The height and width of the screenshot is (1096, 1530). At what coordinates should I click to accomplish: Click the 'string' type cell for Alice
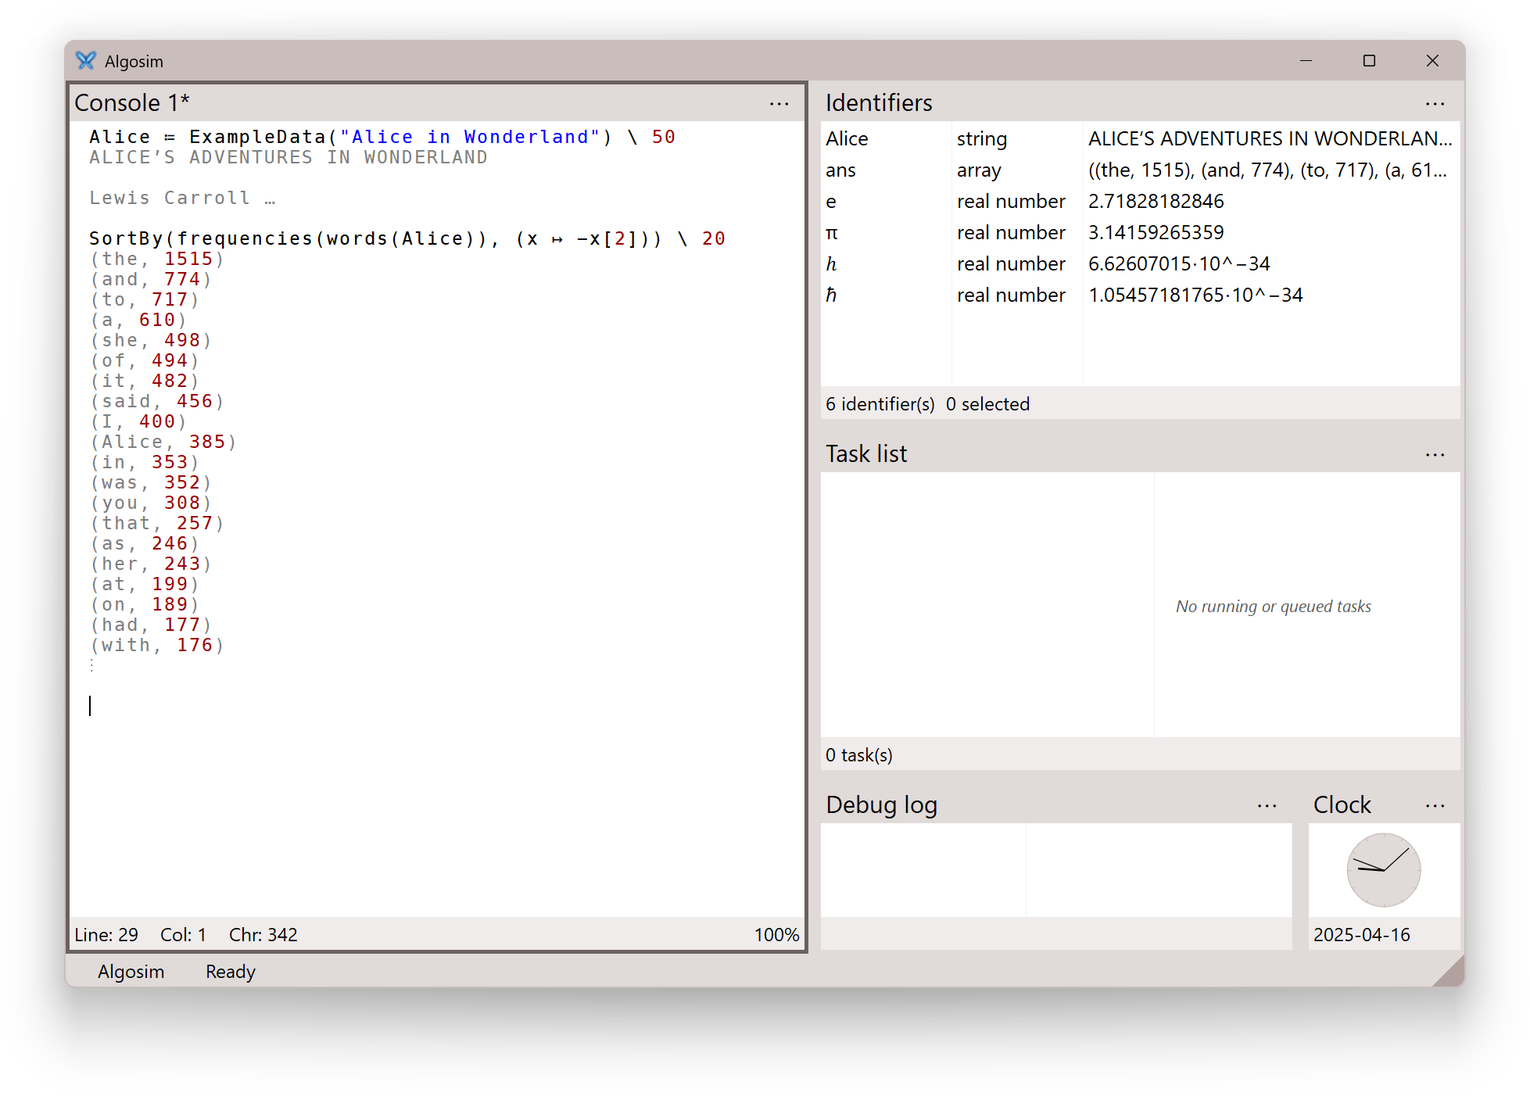(x=981, y=138)
